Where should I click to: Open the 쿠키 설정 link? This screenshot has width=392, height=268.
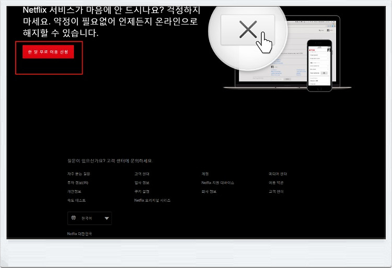click(142, 192)
